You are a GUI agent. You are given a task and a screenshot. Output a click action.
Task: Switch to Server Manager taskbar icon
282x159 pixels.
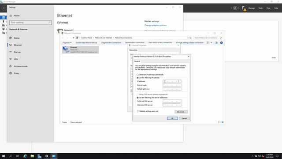[39, 156]
